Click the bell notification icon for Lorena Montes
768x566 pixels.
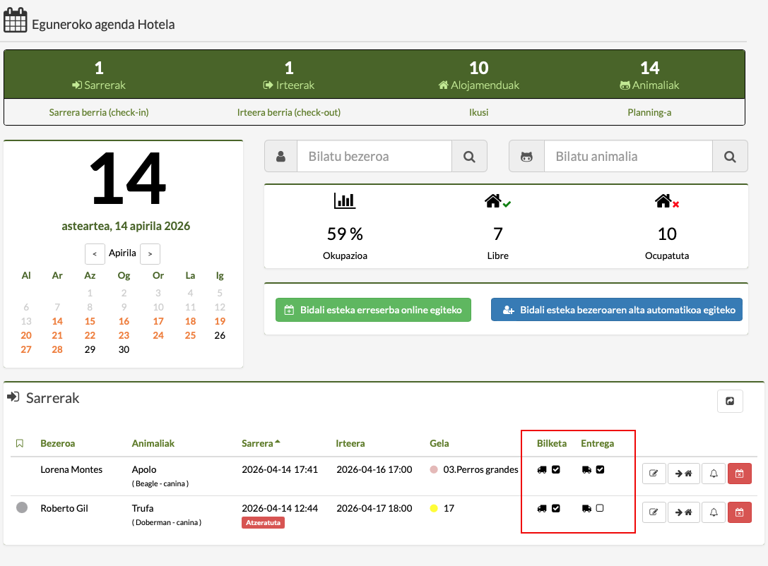pyautogui.click(x=714, y=474)
